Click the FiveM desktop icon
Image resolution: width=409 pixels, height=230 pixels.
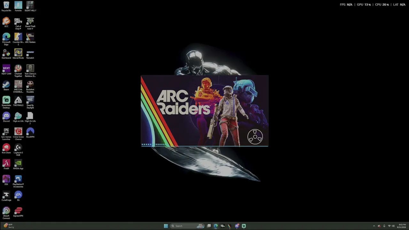pos(6,165)
